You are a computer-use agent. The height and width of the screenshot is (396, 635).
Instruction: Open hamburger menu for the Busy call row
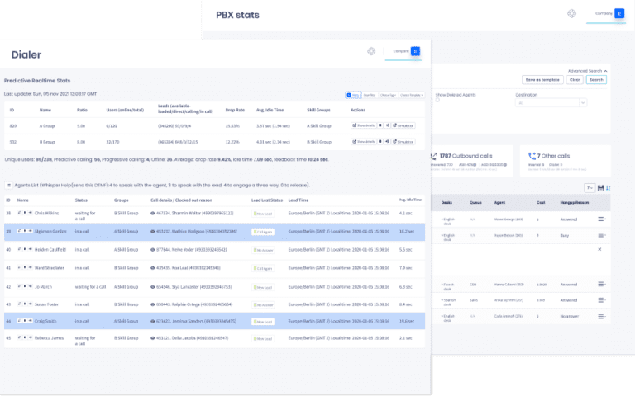602,235
